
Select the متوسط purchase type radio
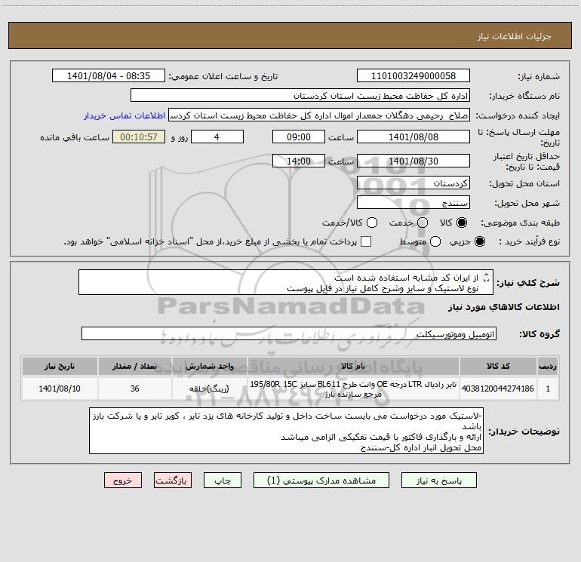tap(435, 241)
